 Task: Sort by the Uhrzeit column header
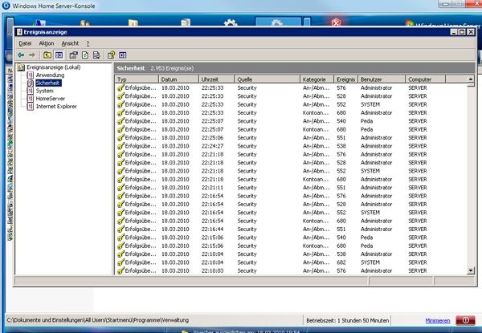pos(216,79)
